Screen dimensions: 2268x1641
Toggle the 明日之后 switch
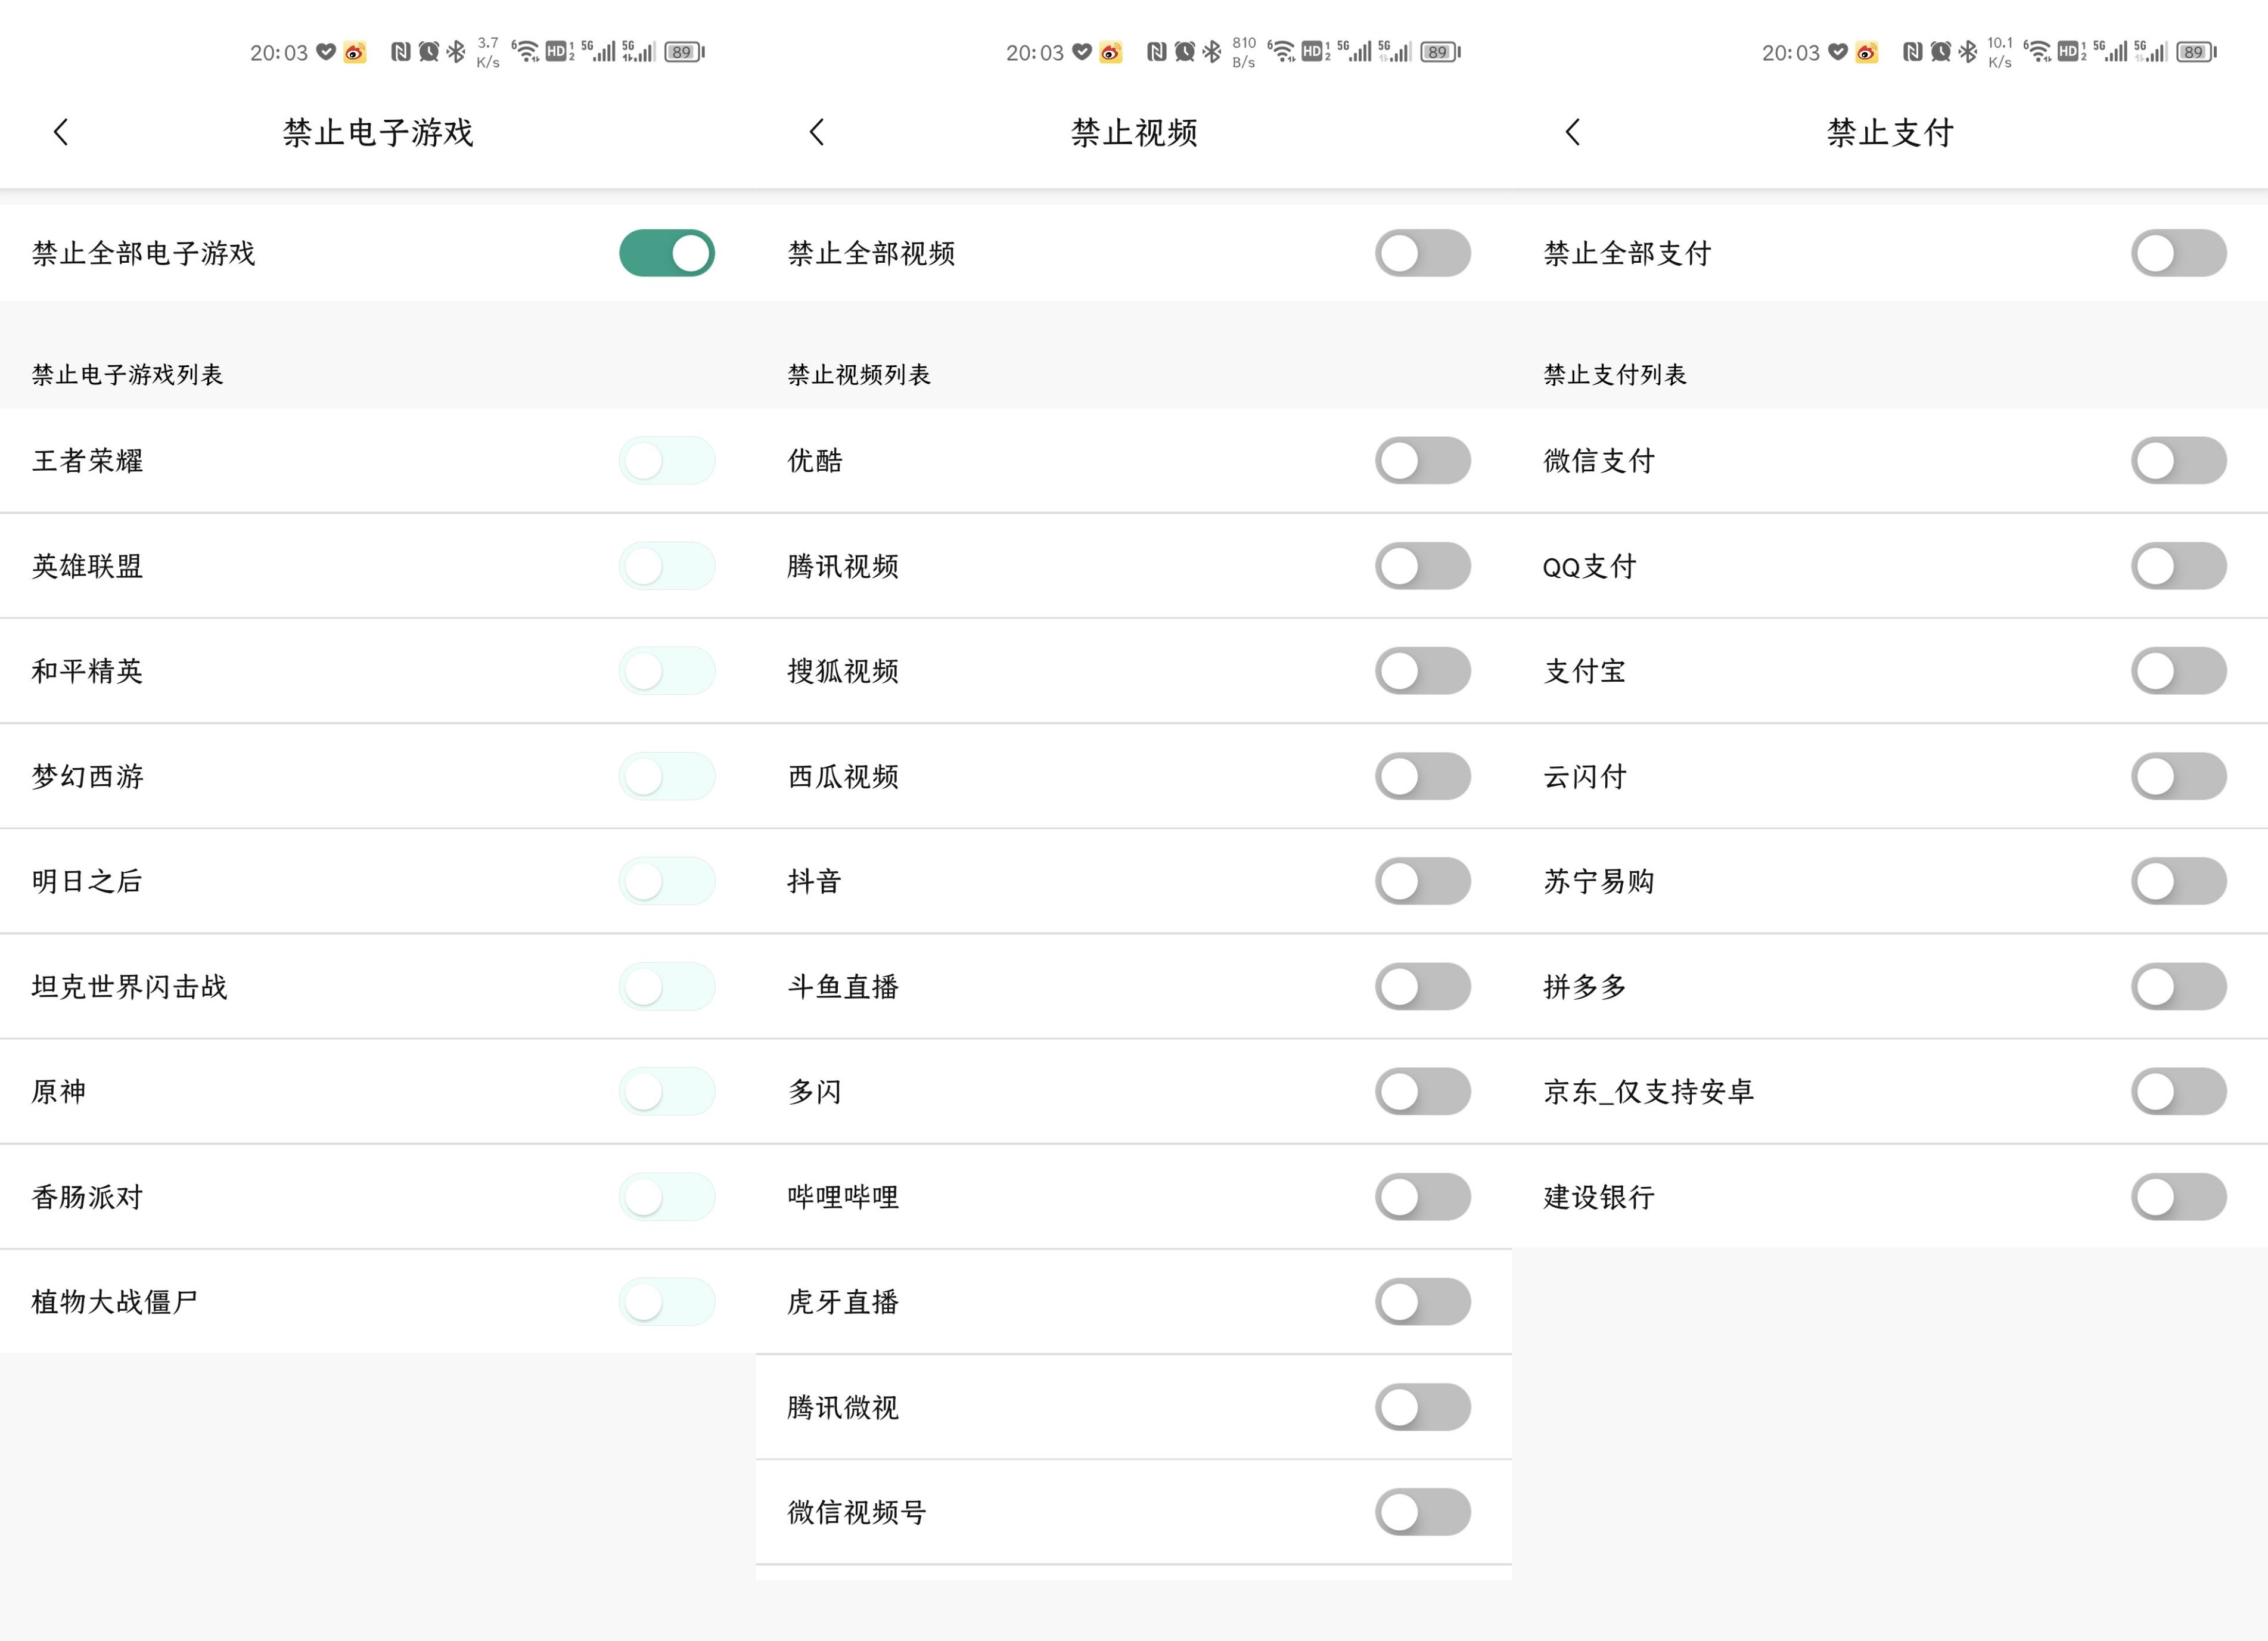(x=667, y=881)
